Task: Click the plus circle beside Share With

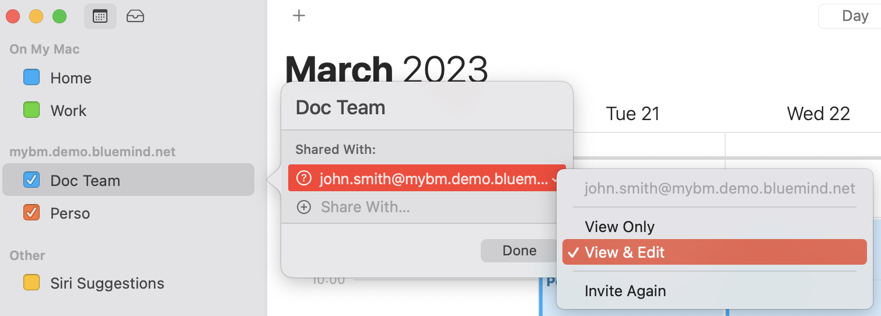Action: 303,207
